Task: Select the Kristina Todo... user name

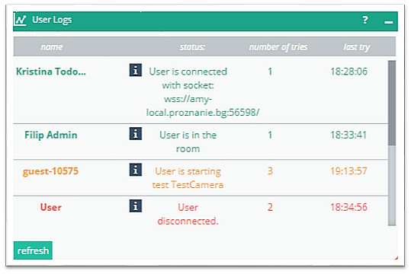Action: (51, 72)
